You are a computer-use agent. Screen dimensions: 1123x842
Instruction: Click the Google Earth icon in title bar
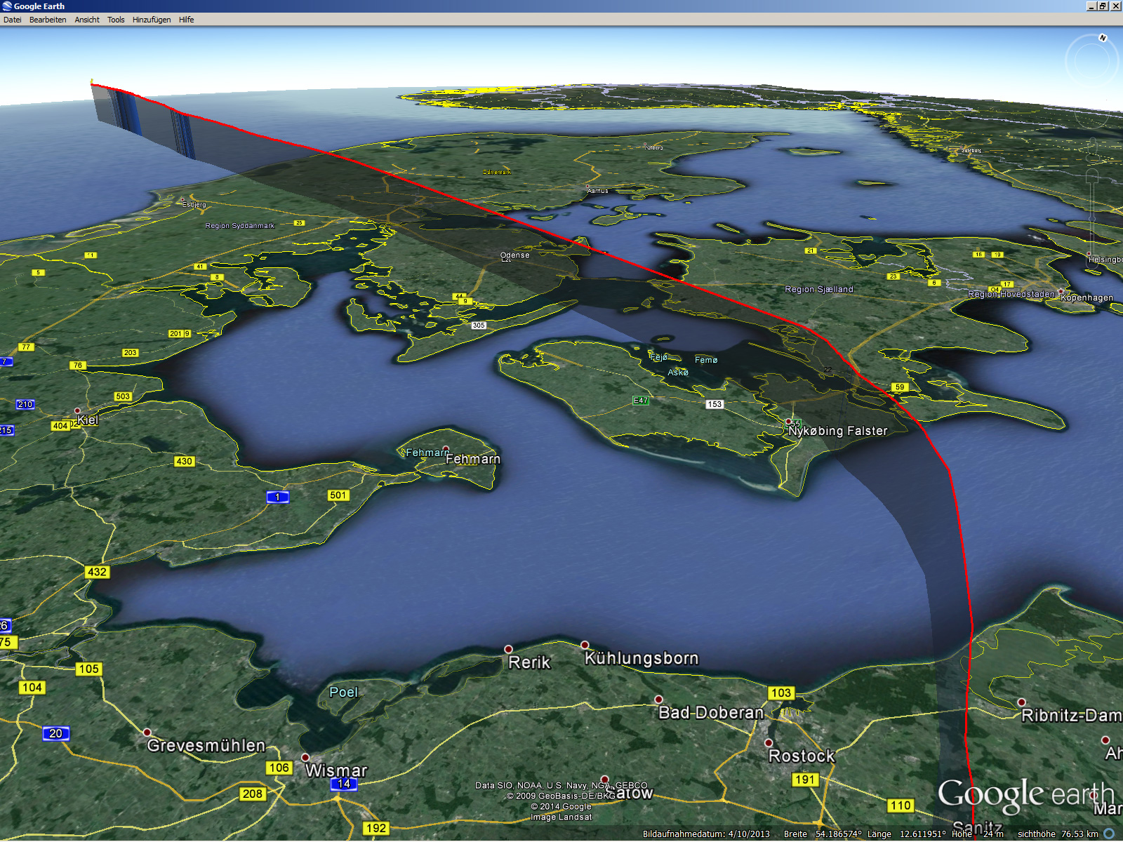click(7, 6)
